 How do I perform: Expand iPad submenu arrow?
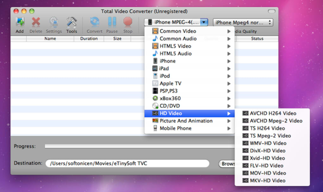tap(229, 69)
